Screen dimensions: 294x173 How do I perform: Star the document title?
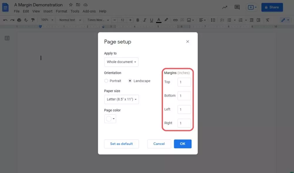click(71, 5)
